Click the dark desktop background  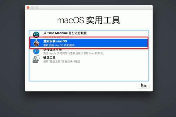tap(88, 104)
